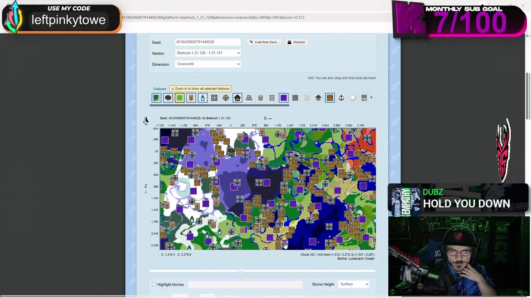Click the Seed number input field
The height and width of the screenshot is (298, 531).
tap(207, 42)
